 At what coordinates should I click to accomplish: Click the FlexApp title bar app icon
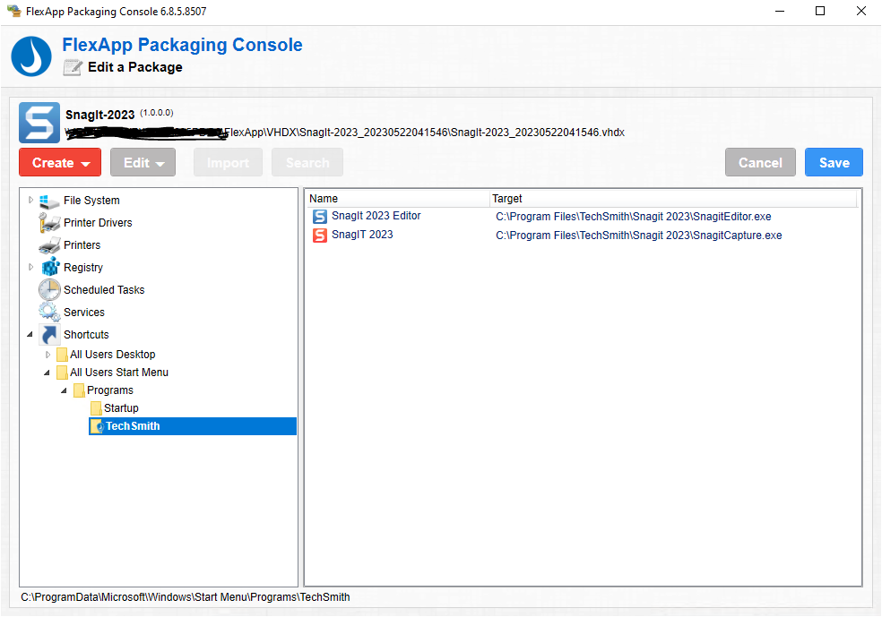coord(13,11)
